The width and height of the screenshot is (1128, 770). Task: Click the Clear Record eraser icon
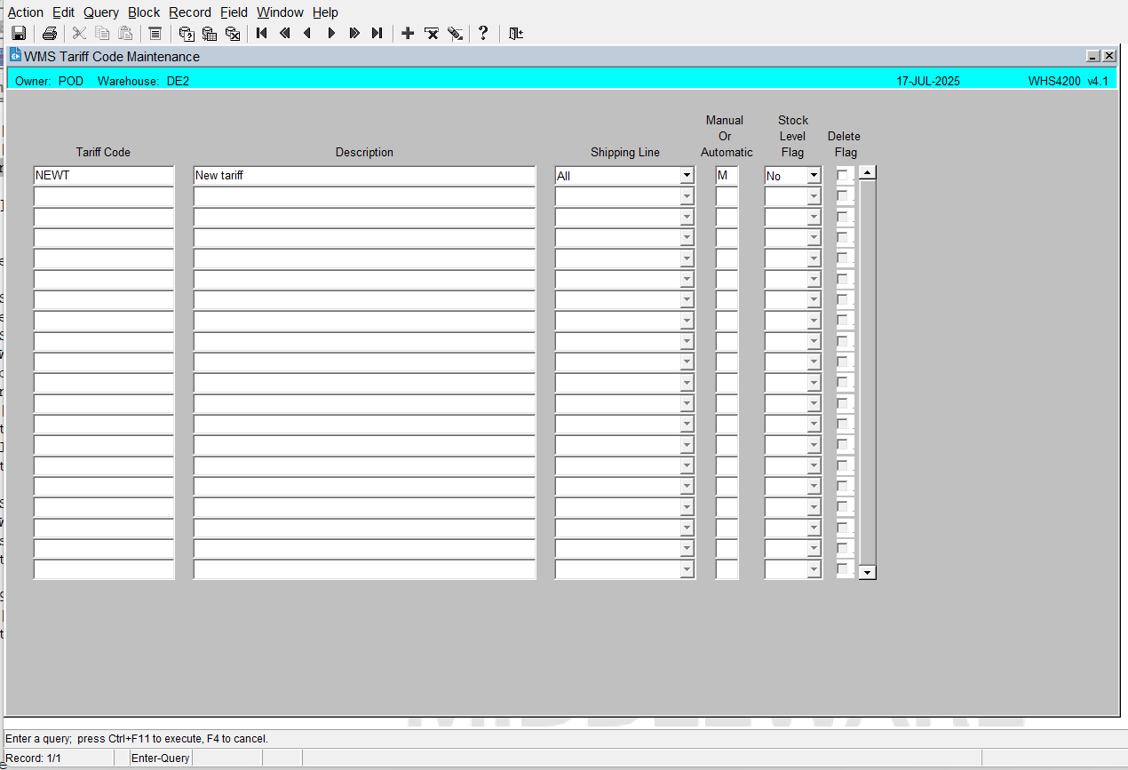tap(455, 34)
